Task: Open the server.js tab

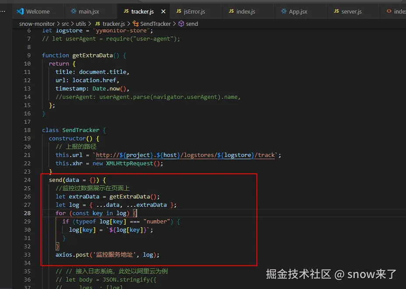Action: (351, 11)
